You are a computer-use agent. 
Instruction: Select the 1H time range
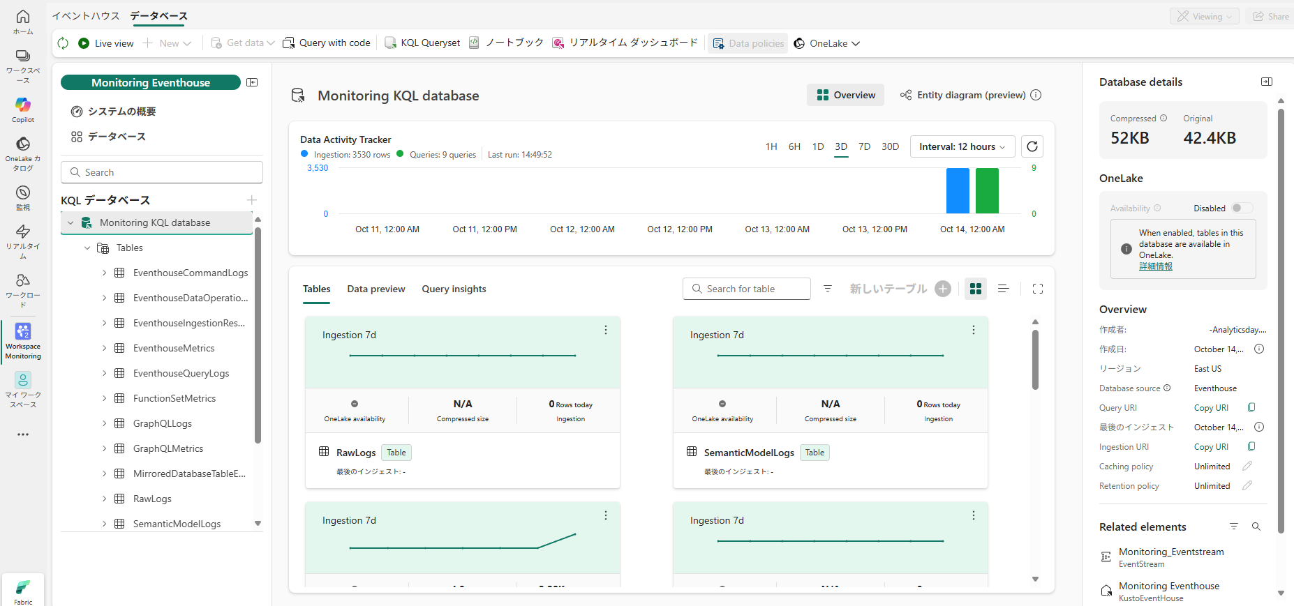(x=771, y=146)
